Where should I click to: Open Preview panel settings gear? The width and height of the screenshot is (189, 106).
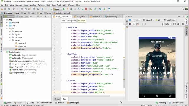(x=179, y=16)
